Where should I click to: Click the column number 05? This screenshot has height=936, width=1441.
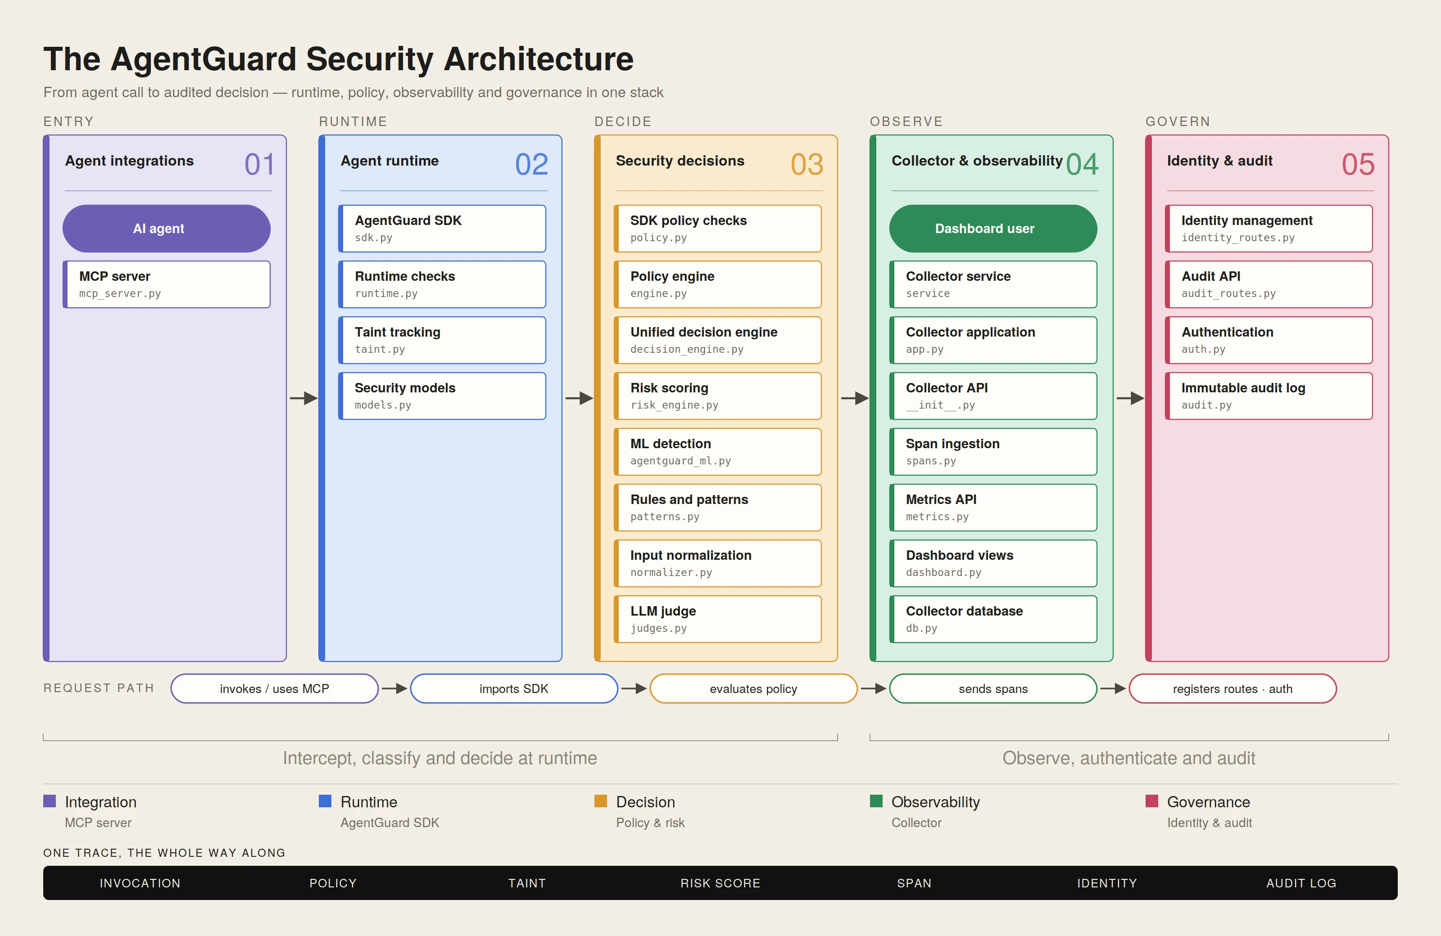click(x=1358, y=165)
